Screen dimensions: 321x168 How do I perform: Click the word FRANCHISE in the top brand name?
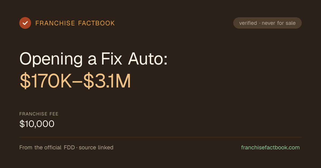click(55, 23)
